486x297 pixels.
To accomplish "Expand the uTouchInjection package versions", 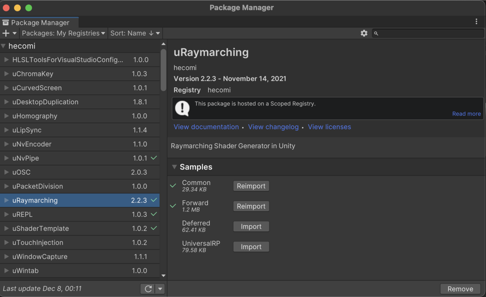I will (6, 243).
